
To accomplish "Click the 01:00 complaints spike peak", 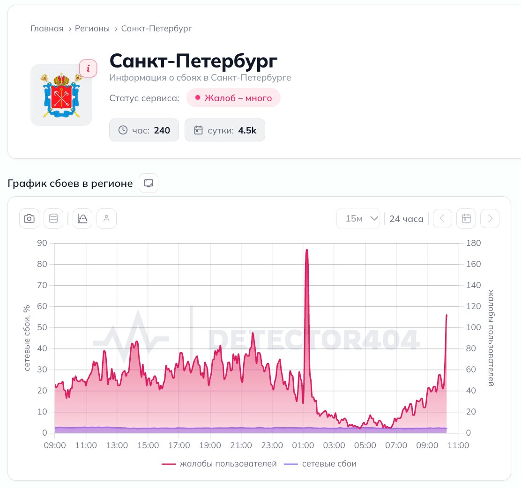I will coord(307,251).
